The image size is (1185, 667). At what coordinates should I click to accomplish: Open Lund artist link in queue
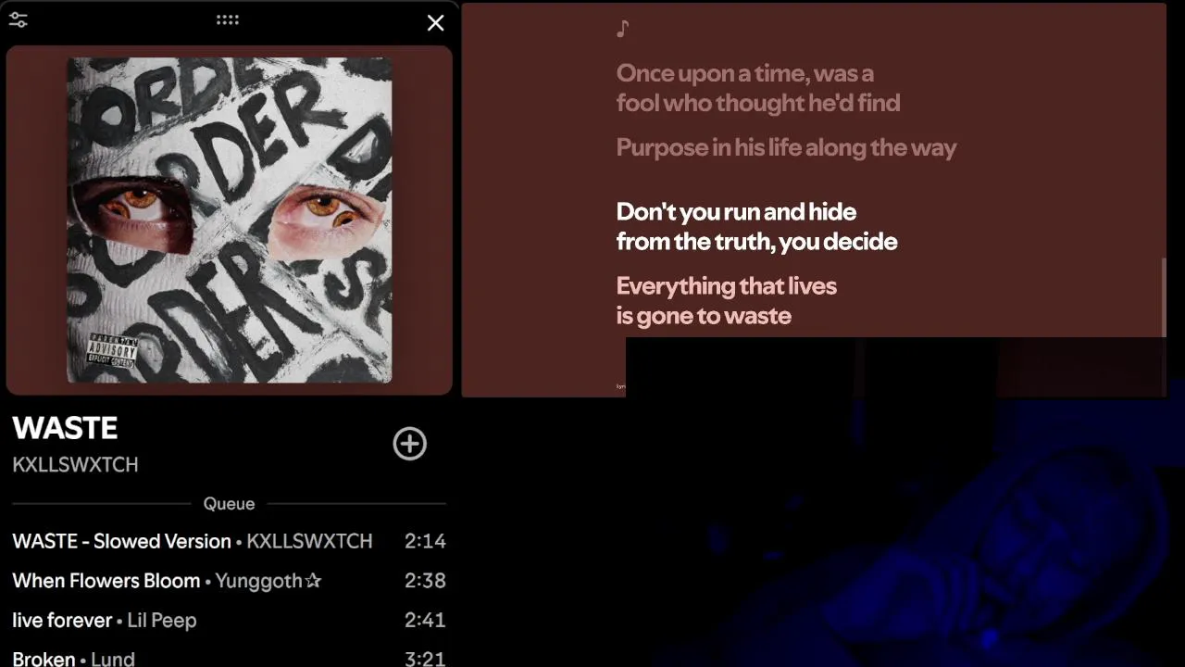[x=113, y=660]
